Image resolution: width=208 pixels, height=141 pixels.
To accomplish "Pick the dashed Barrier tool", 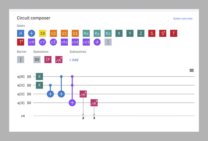I will pyautogui.click(x=21, y=59).
